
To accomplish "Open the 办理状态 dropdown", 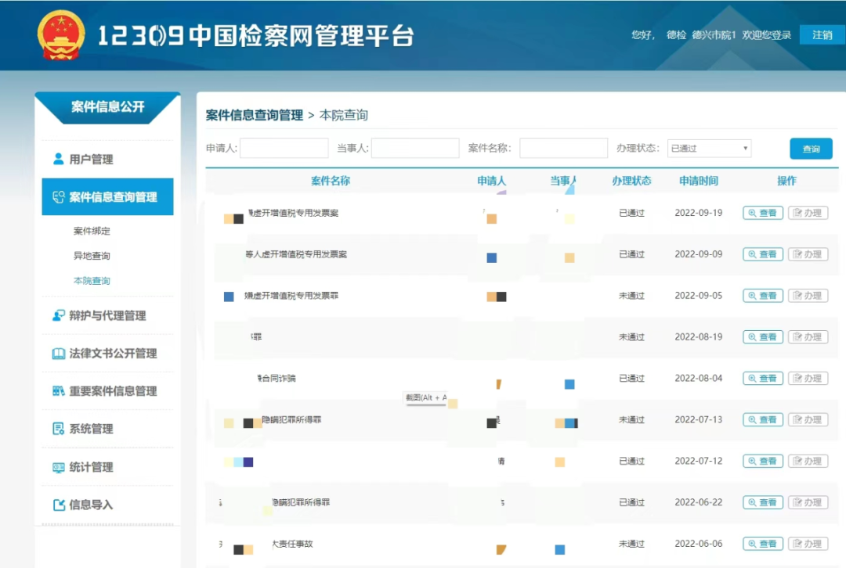I will pyautogui.click(x=709, y=149).
